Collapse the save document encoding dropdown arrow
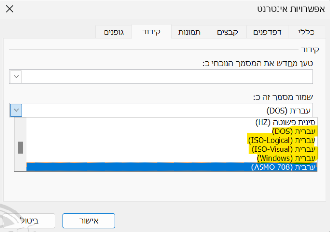This screenshot has height=250, width=331. coord(16,110)
